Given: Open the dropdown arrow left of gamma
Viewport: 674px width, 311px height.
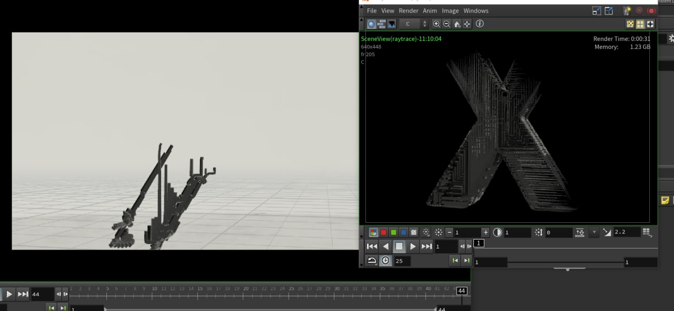Looking at the screenshot, I should (x=594, y=232).
